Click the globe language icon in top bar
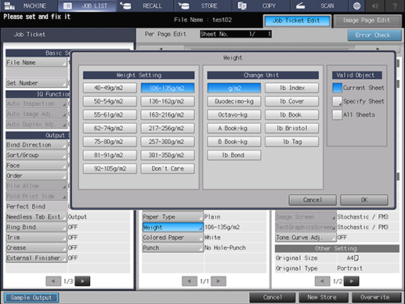Viewport: 405px width, 304px height. pyautogui.click(x=356, y=5)
